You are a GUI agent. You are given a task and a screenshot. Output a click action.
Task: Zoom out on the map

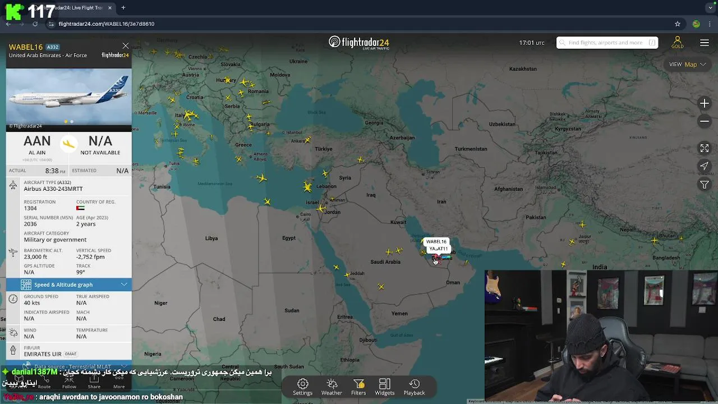[x=705, y=121]
